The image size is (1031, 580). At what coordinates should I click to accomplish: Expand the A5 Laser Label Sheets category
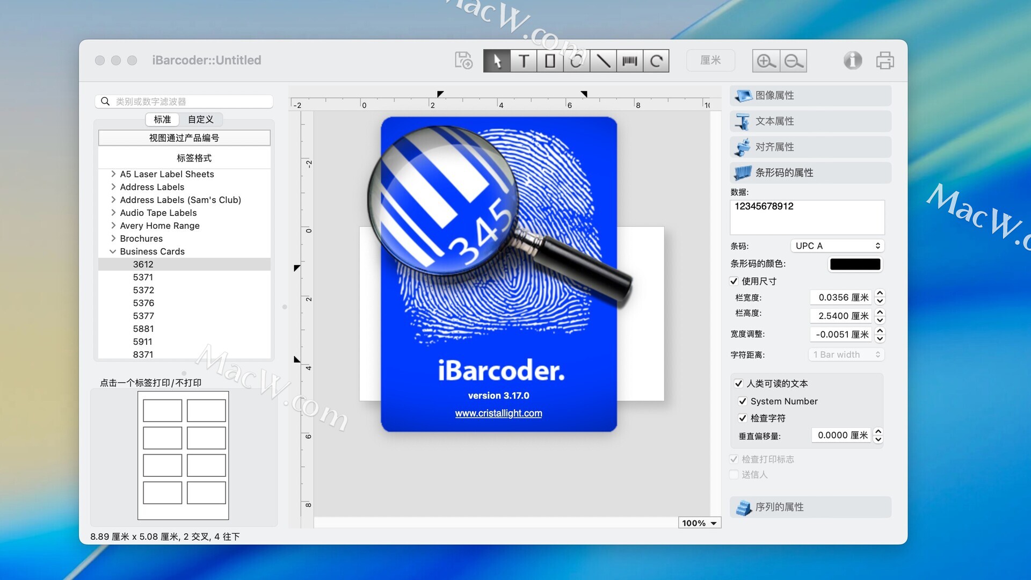coord(113,174)
